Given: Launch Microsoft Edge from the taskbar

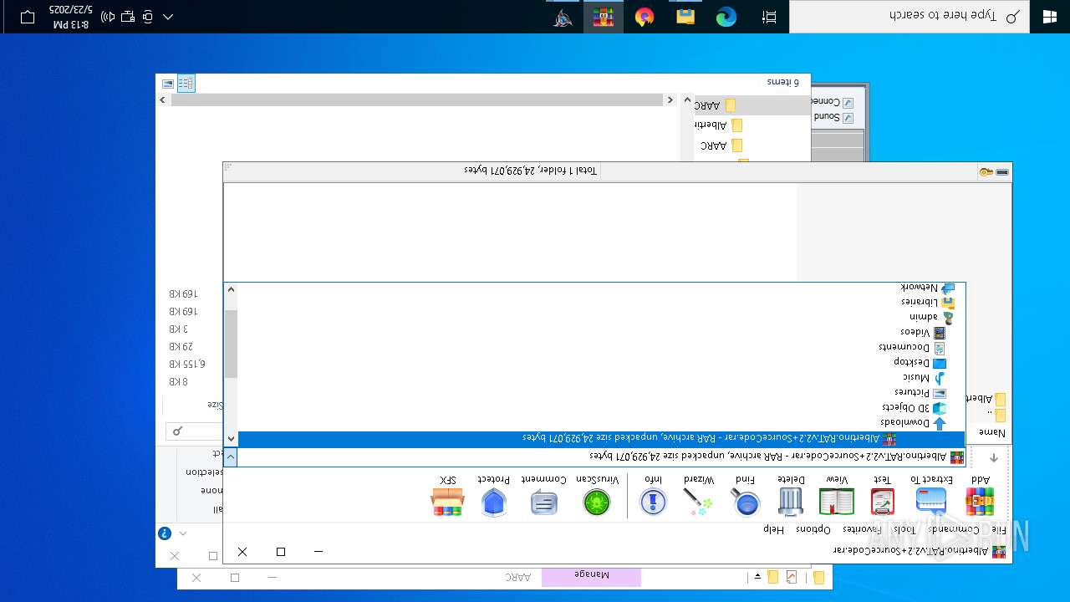Looking at the screenshot, I should (726, 17).
